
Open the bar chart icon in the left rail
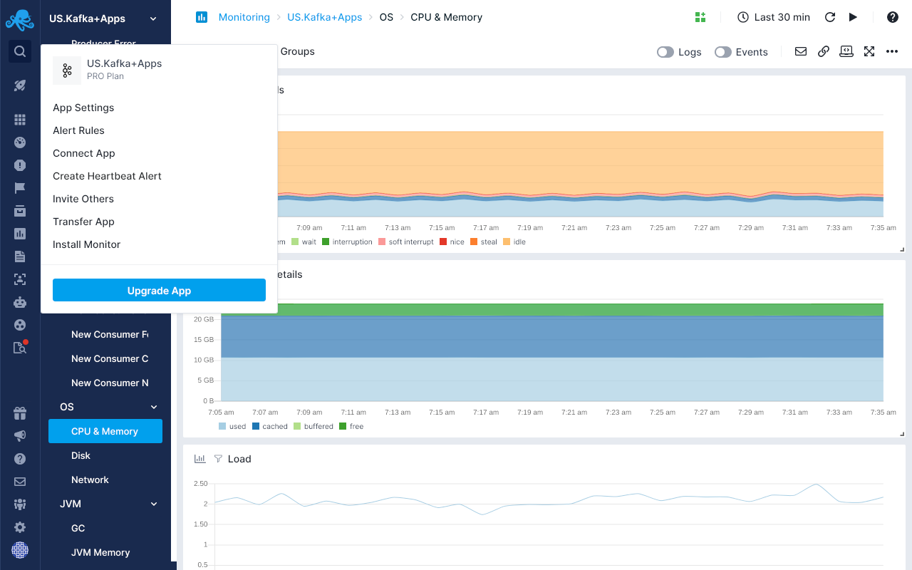click(20, 234)
